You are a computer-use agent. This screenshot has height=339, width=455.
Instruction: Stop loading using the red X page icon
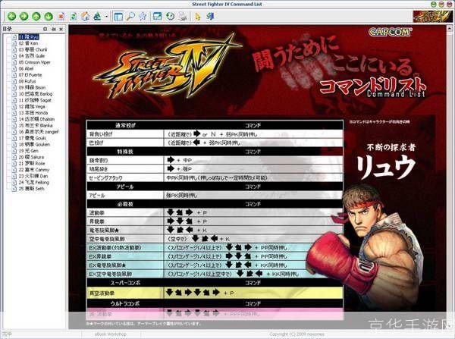click(x=61, y=16)
